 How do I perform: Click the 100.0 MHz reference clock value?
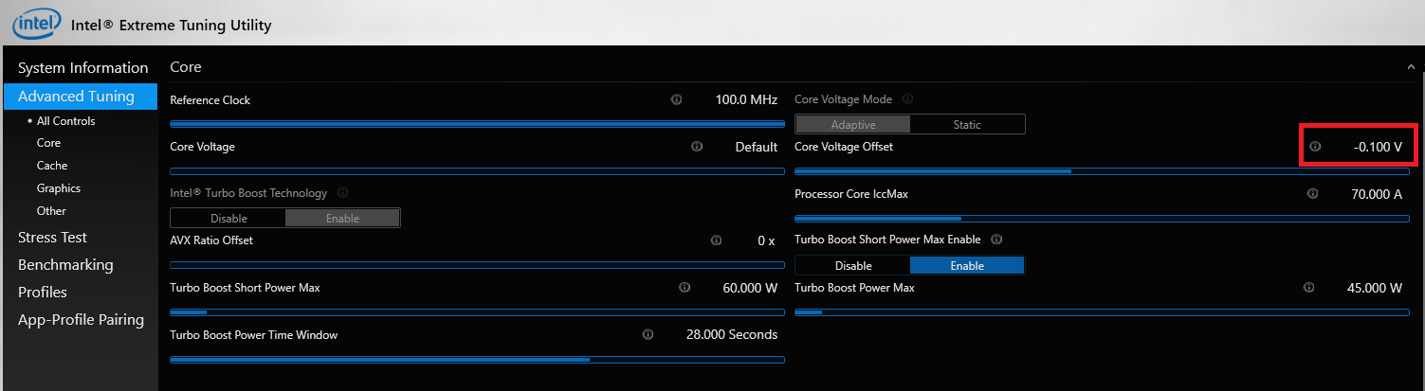click(x=746, y=99)
